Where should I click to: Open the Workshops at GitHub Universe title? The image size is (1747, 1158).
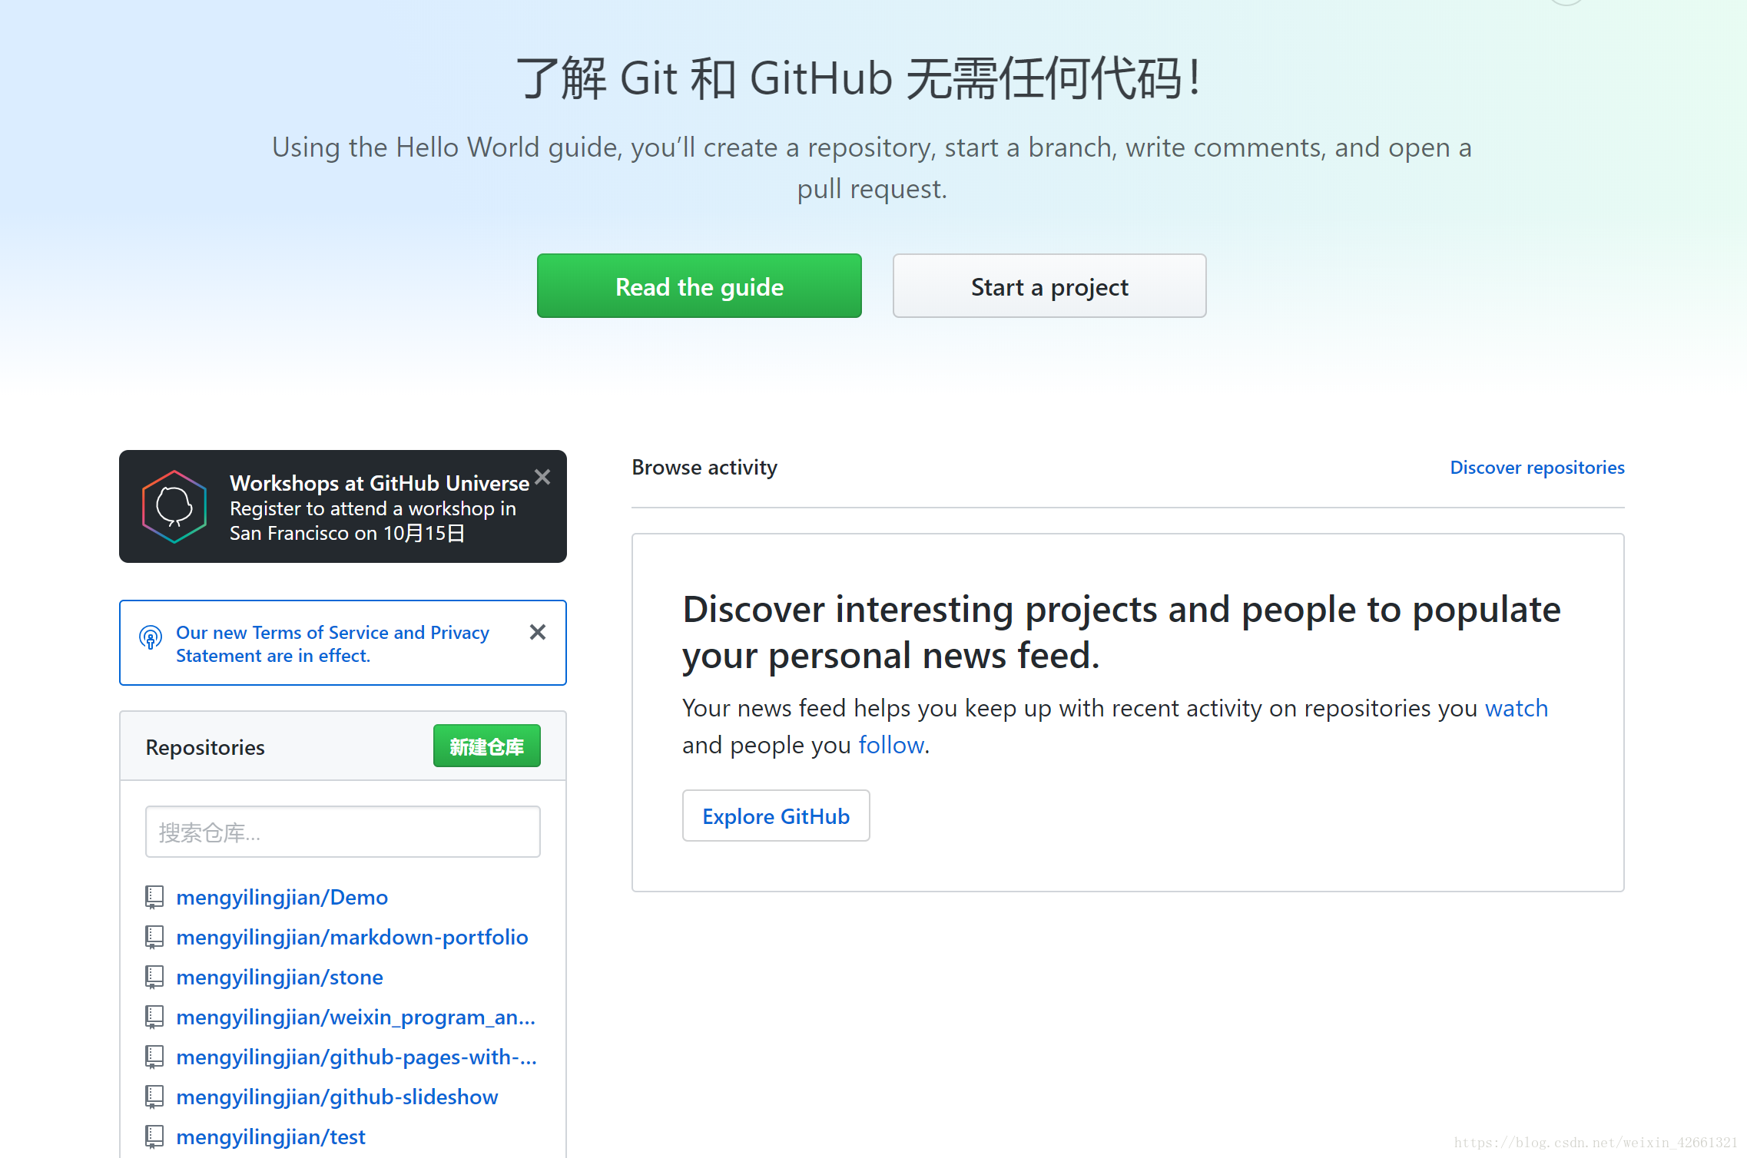380,483
